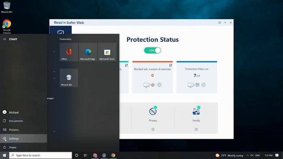Screen dimensions: 283x159
Task: Refresh the Blocked ads, trackers & websites card
Action: 170,65
